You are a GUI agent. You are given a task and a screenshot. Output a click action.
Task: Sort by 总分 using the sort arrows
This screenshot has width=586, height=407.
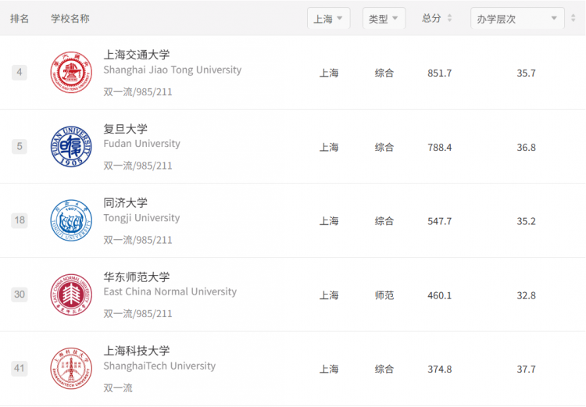click(449, 18)
